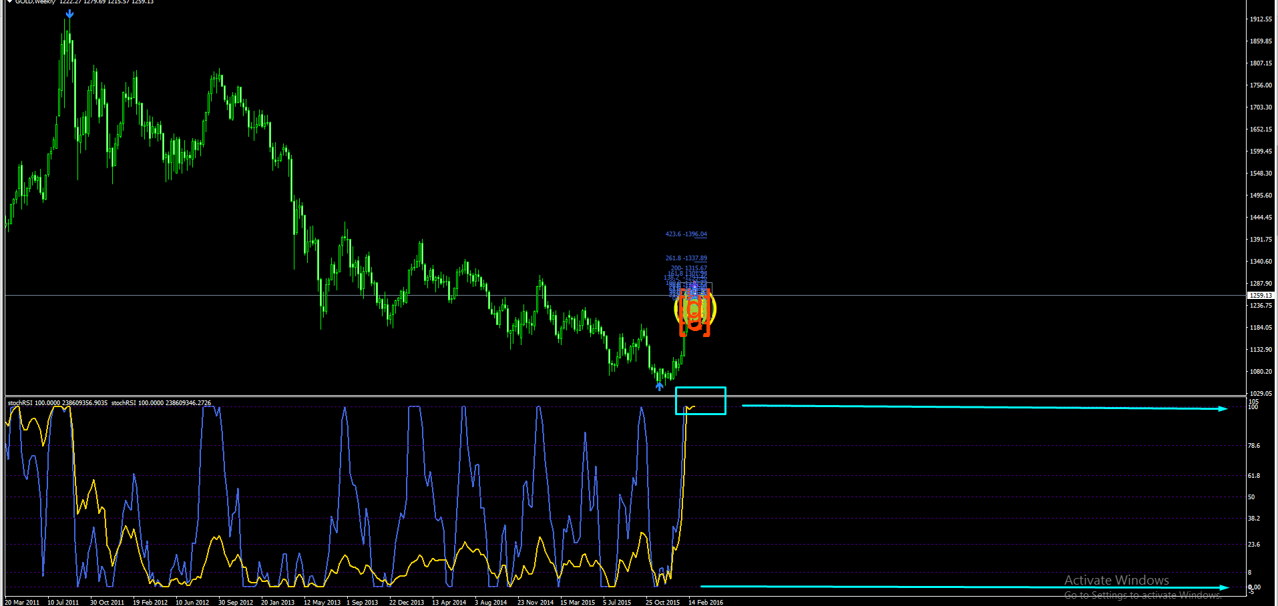Click the 15 Mar 2015 date label
1278x606 pixels.
tap(578, 602)
